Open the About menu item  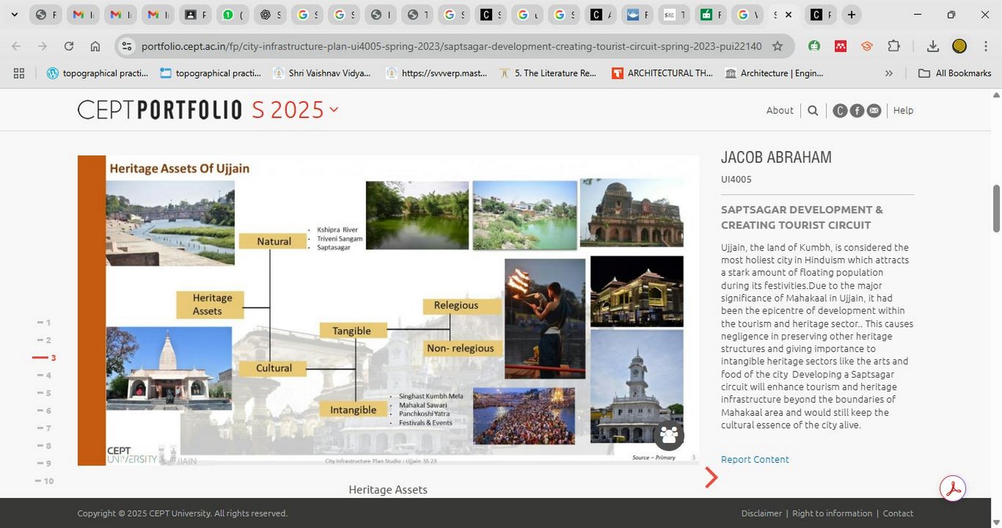tap(780, 110)
